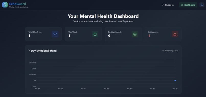Click the Crisis Alerts label
Screen dimensions: 206x97
click(153, 32)
